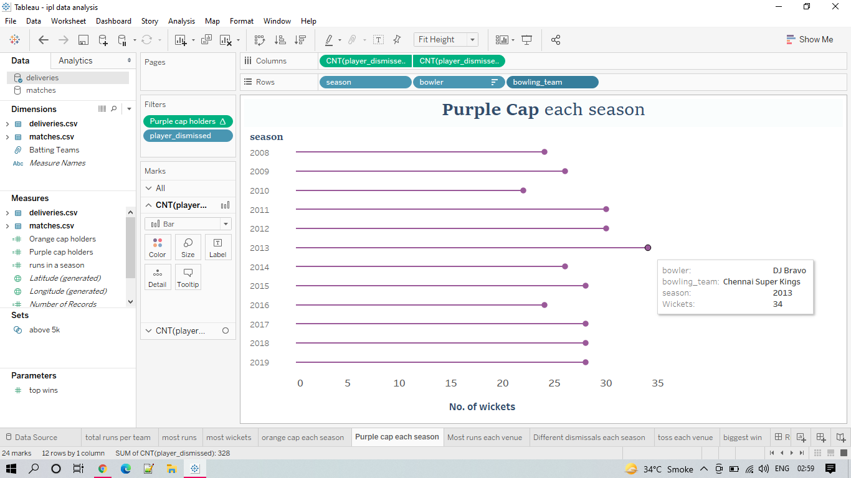Expand the matches.csv folder under Dimensions

pos(7,137)
